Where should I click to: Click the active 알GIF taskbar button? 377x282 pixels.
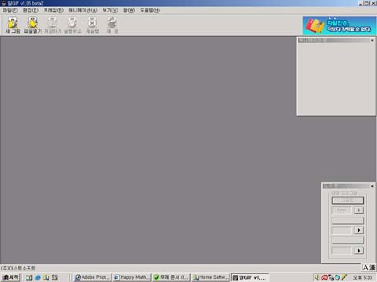(250, 277)
